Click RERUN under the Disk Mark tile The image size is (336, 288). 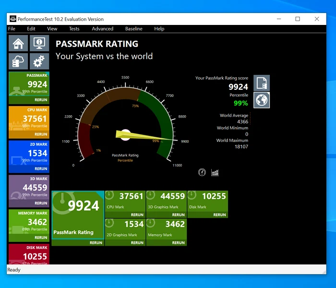pos(219,215)
